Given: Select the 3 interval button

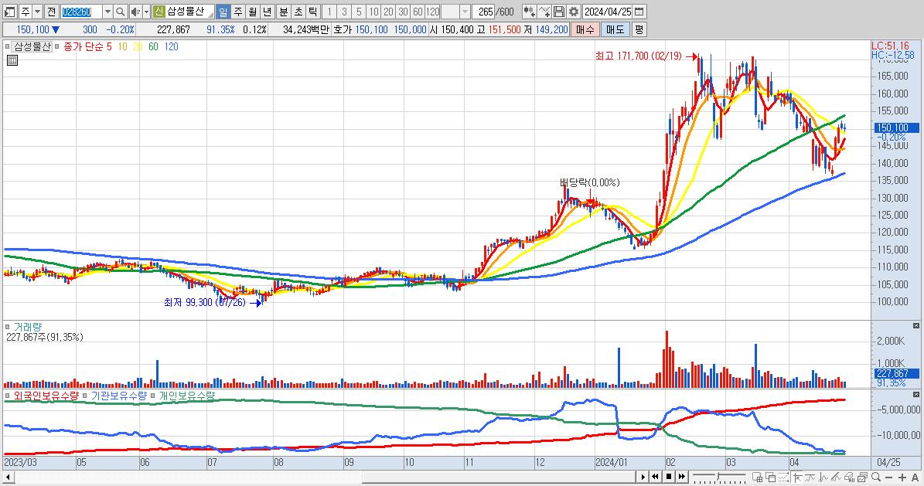Looking at the screenshot, I should pos(344,12).
